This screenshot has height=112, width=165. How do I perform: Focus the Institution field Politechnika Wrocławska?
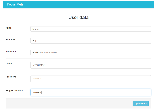pyautogui.click(x=91, y=52)
